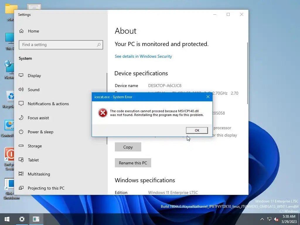The height and width of the screenshot is (225, 300).
Task: Click the Home house icon
Action: tap(21, 31)
